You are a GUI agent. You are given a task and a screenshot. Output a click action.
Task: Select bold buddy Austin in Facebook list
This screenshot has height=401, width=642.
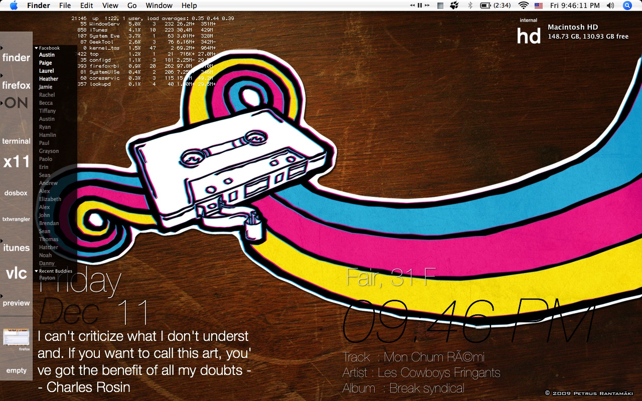point(47,55)
